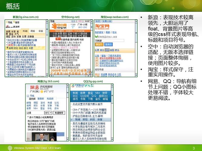This screenshot has width=202, height=151.
Task: Open the 下载手机淘宝 link
Action: [x=114, y=56]
